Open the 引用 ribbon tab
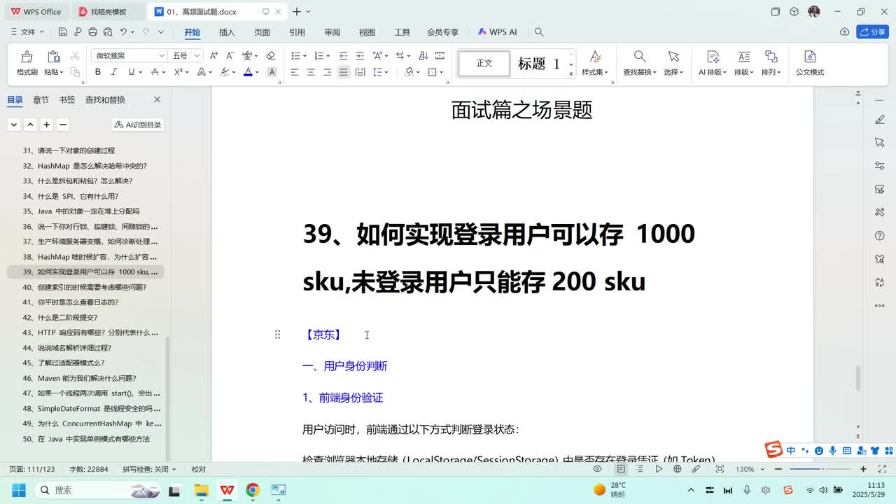The width and height of the screenshot is (896, 504). pos(297,32)
